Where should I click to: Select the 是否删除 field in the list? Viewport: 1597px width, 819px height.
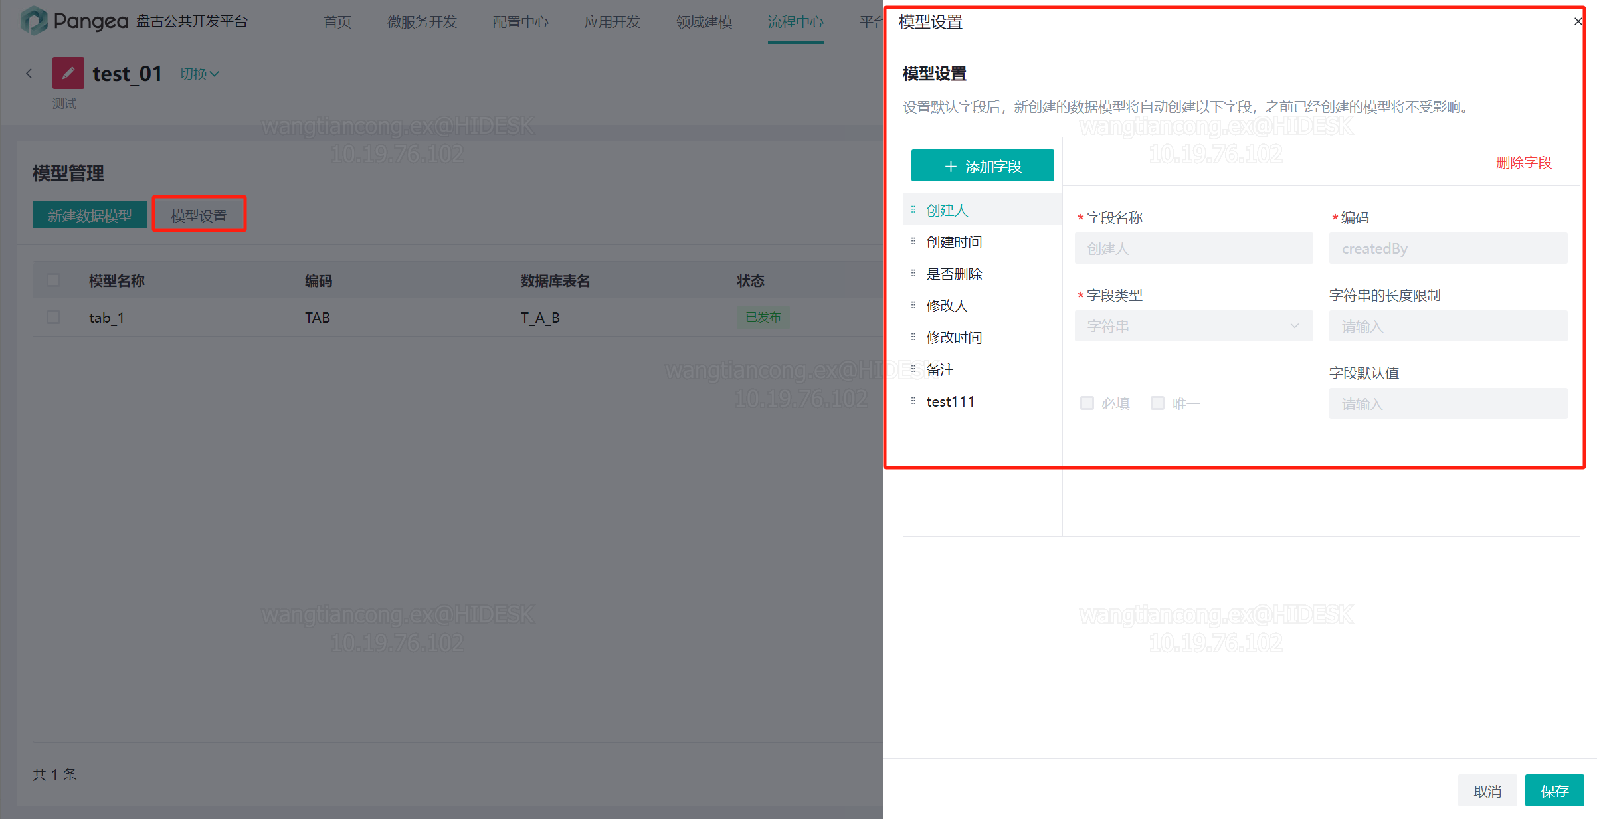pos(983,274)
